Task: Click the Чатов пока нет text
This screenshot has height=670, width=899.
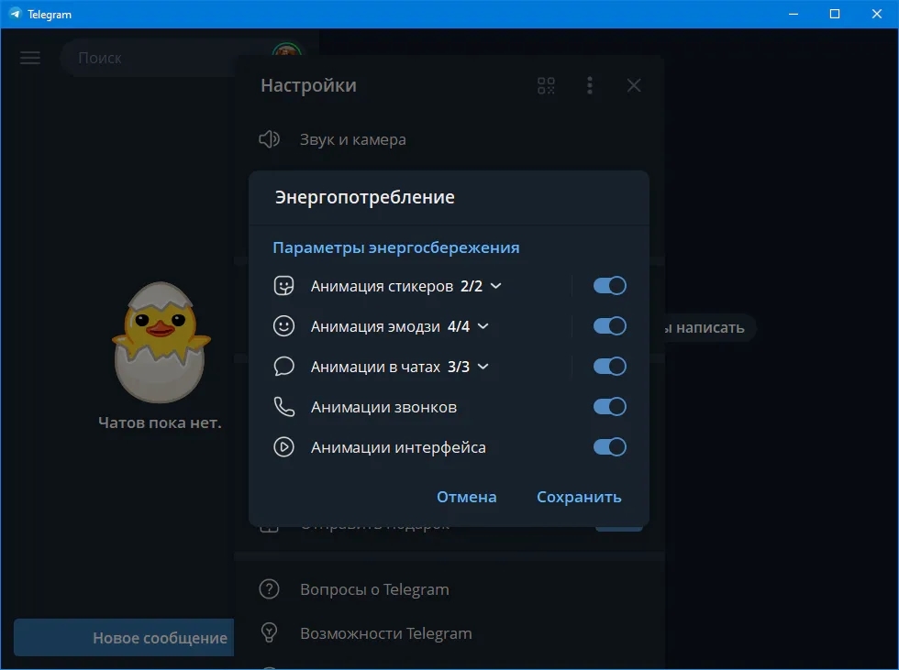Action: [160, 423]
